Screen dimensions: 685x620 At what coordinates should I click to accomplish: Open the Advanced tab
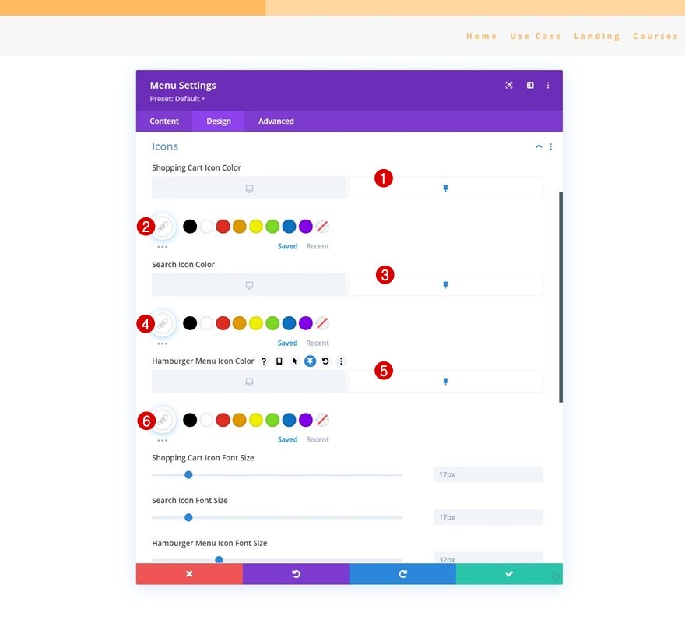click(276, 121)
